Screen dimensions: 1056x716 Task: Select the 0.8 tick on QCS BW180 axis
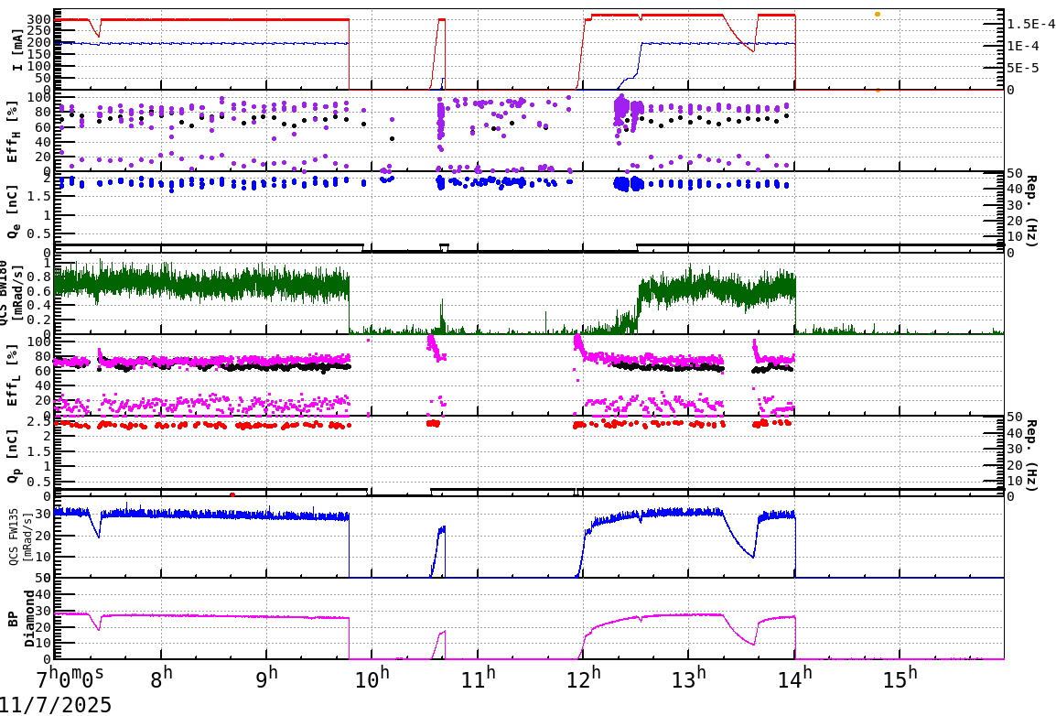[x=39, y=277]
